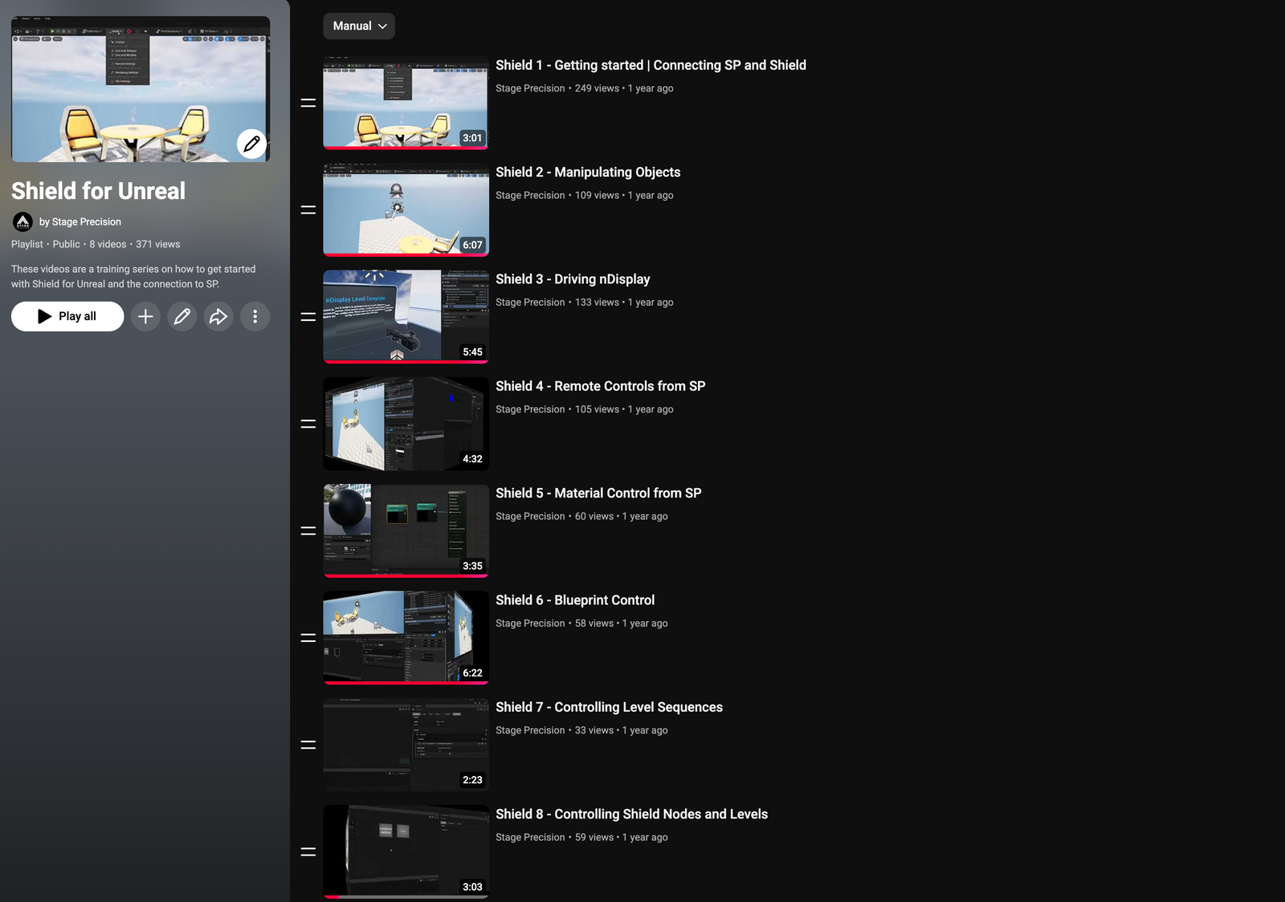Click the Shield 1 Getting started thumbnail

pos(406,103)
